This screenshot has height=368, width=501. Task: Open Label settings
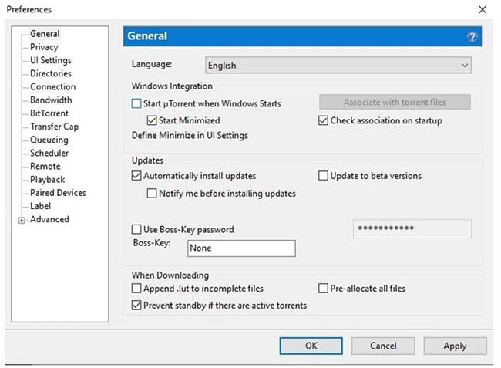[40, 206]
